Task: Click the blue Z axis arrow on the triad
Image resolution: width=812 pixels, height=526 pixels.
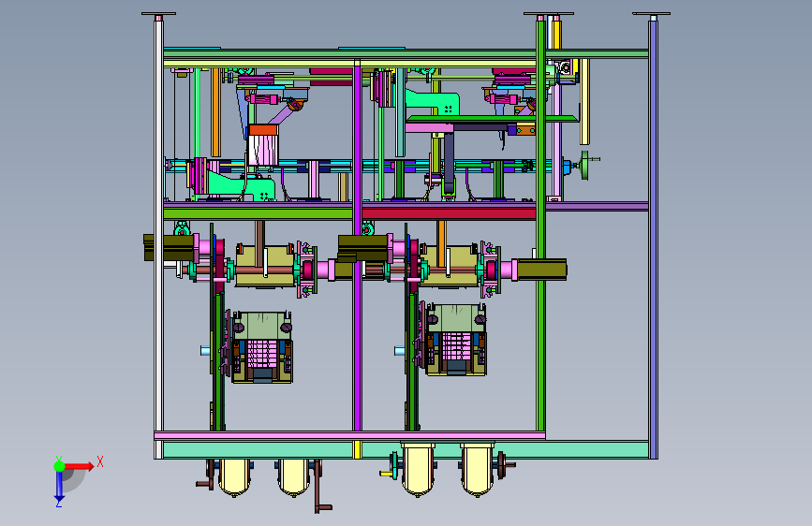Action: (x=59, y=487)
